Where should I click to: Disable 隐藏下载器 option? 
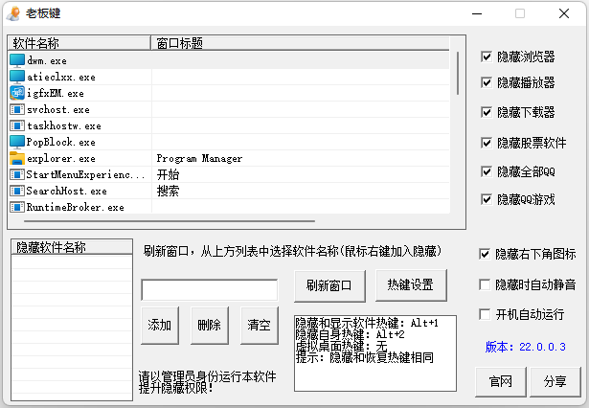click(x=487, y=112)
